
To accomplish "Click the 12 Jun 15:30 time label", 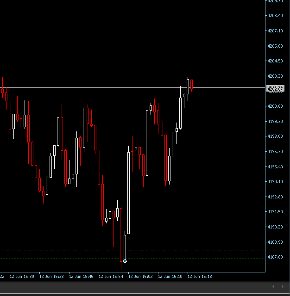I will (22, 277).
